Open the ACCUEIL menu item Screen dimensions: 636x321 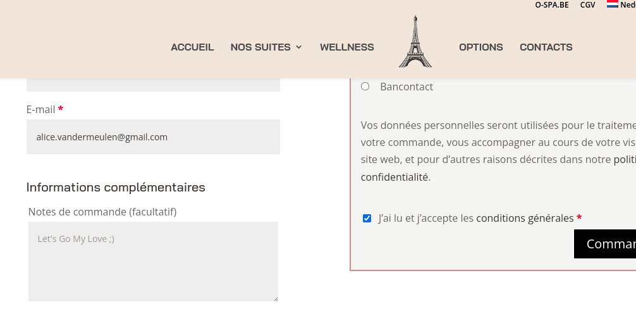192,47
